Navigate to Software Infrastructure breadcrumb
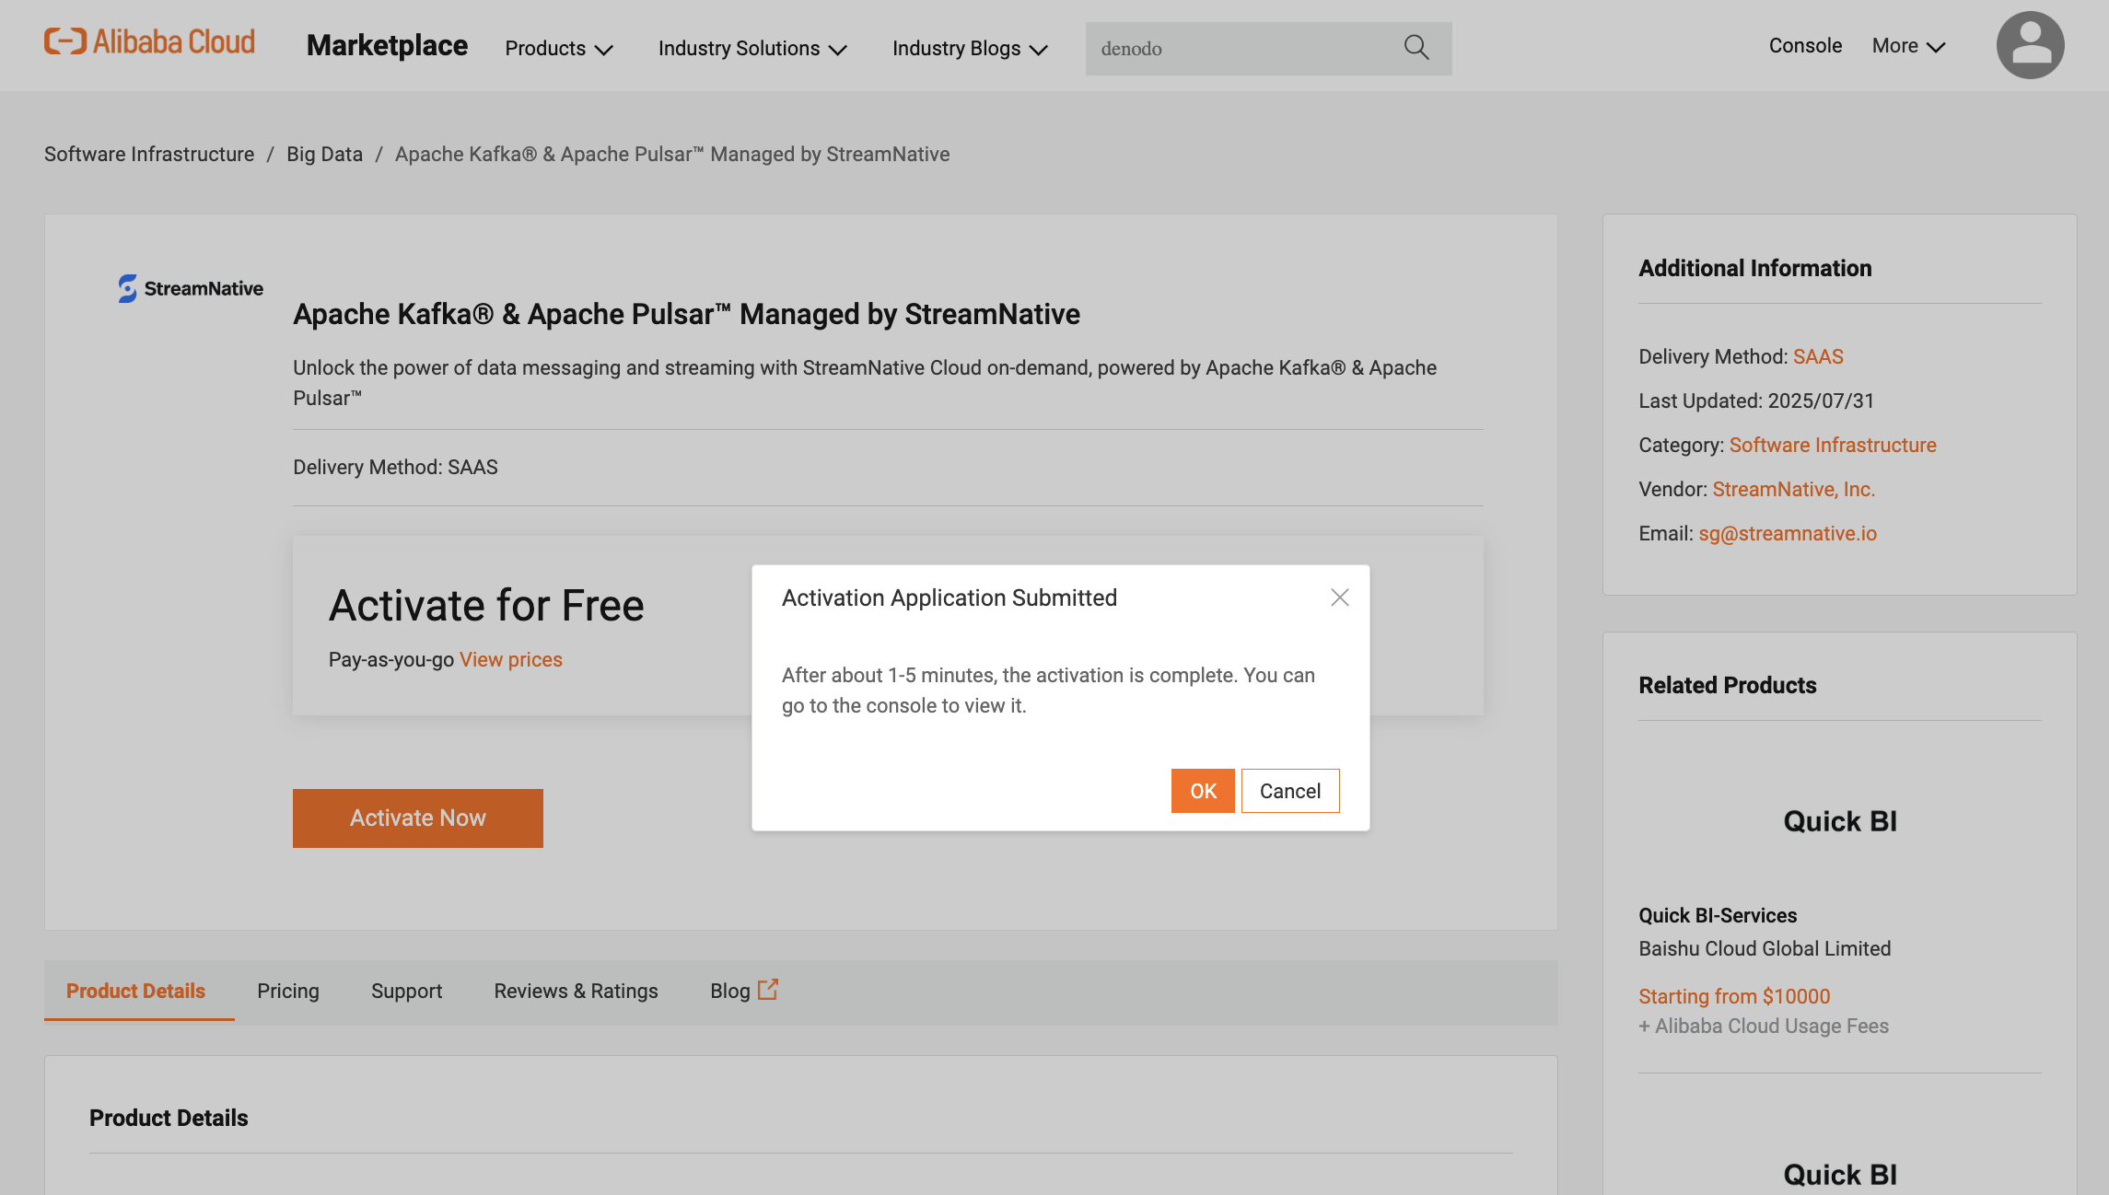The width and height of the screenshot is (2109, 1195). (149, 154)
